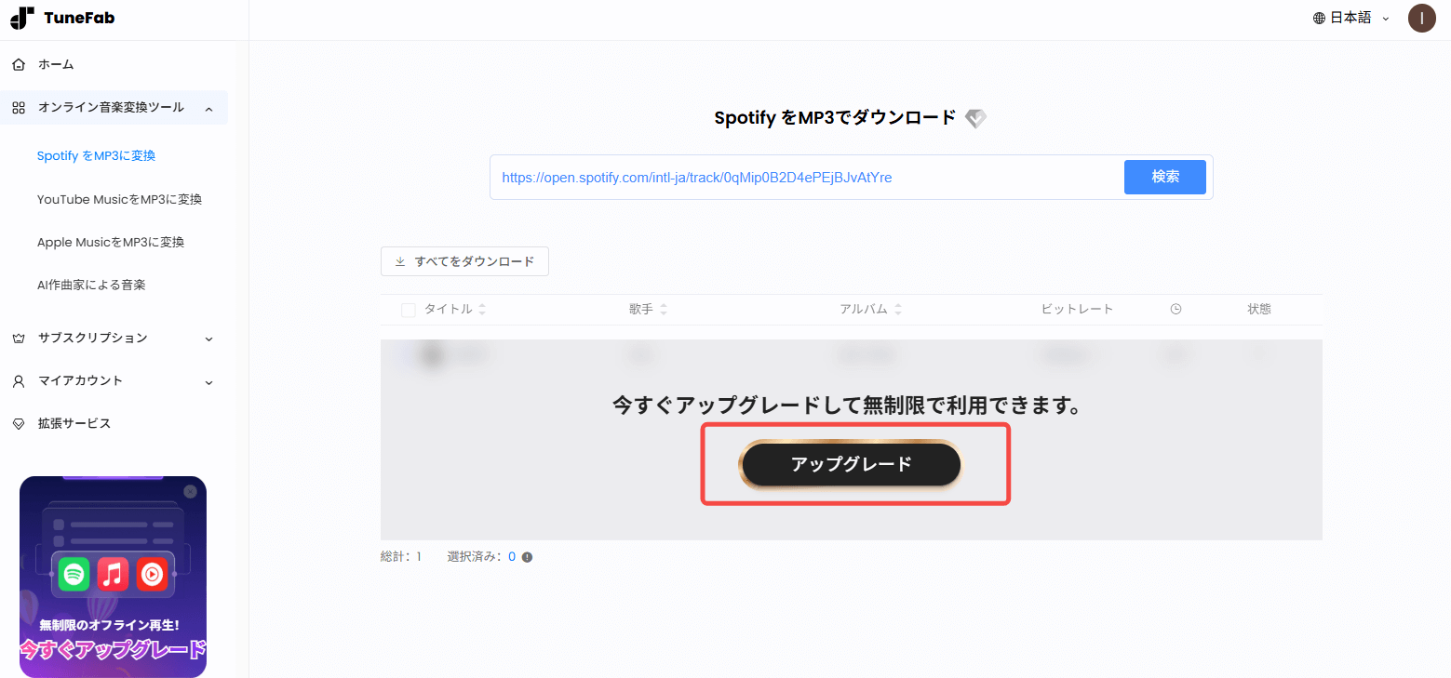Click the black アップグレード button
1451x678 pixels.
(850, 464)
